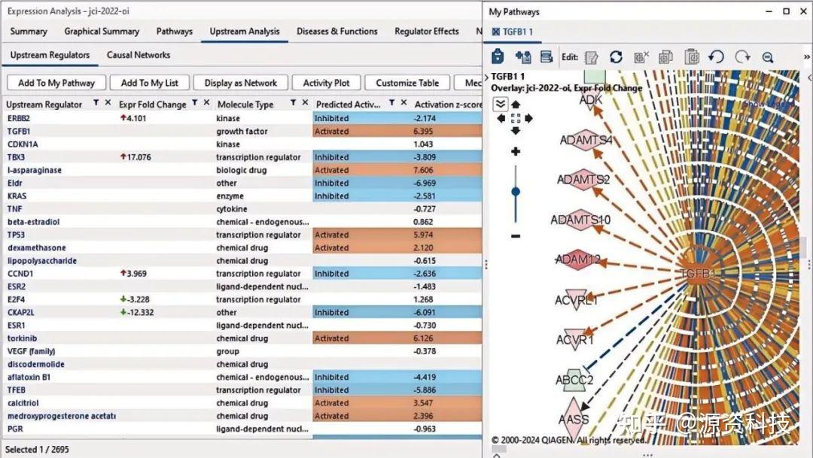813x458 pixels.
Task: Click the delete selection icon with X
Action: 641,57
